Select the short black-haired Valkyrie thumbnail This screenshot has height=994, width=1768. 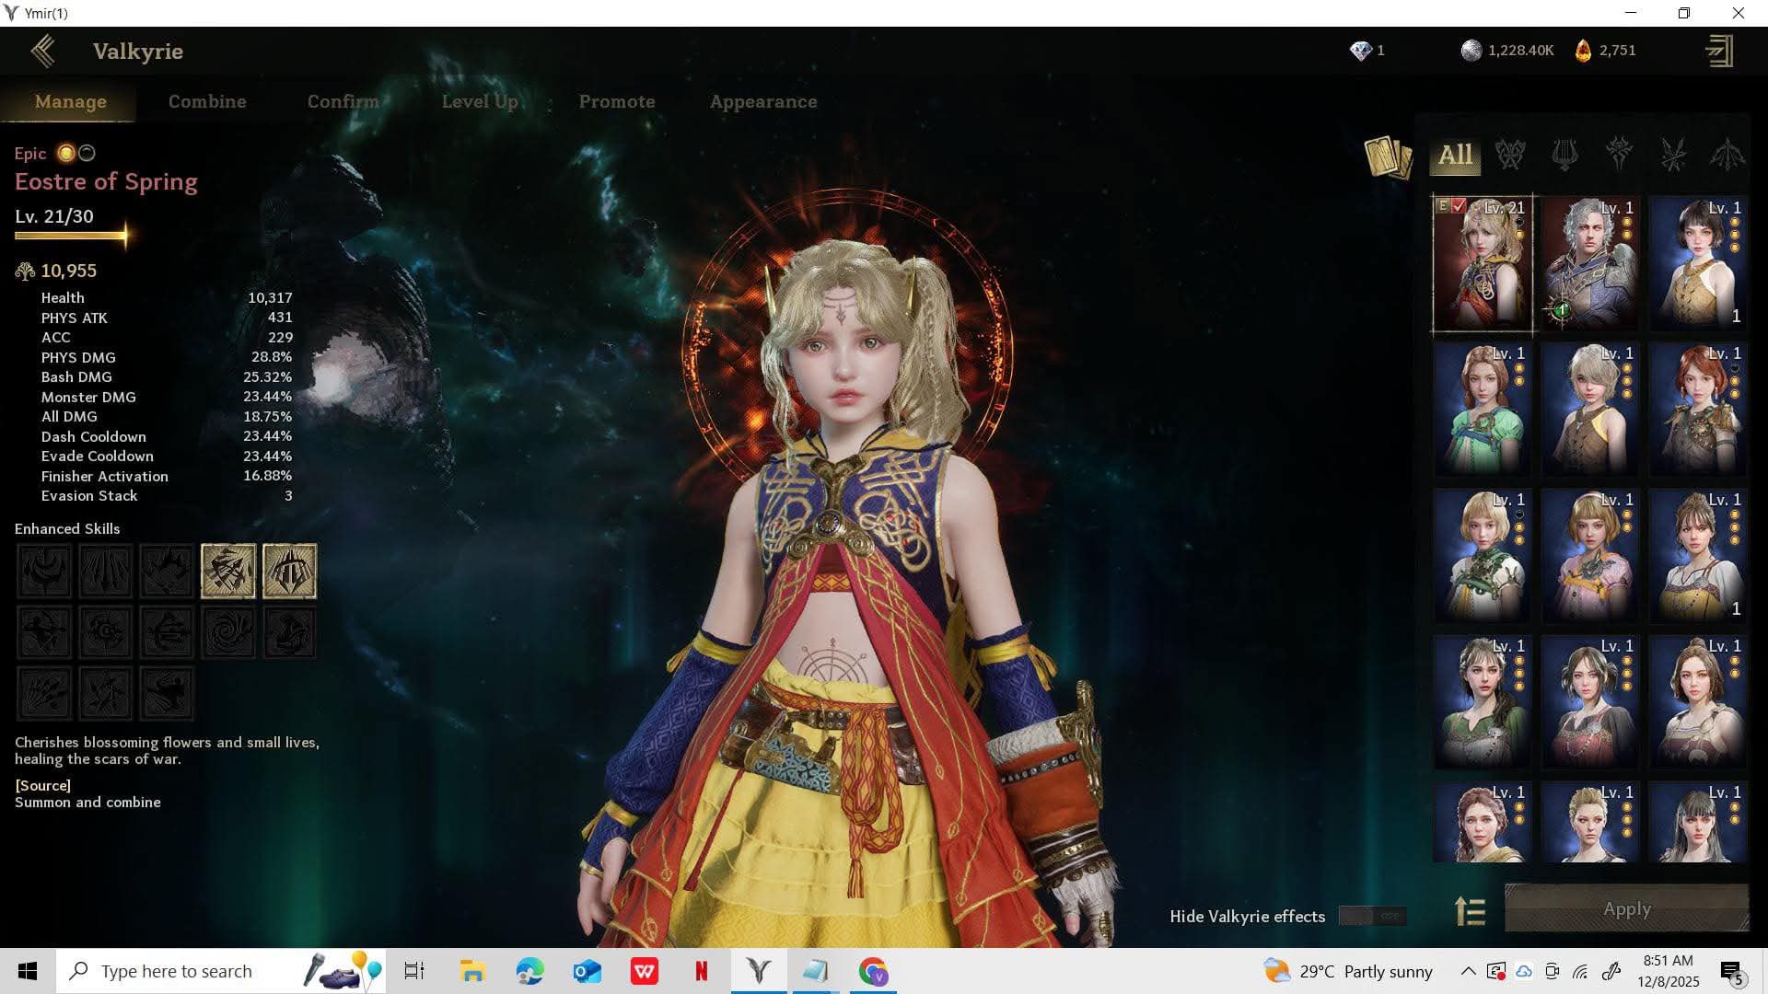(1698, 263)
